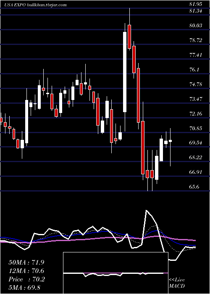Click the 5MA : 69.8 readout
This screenshot has height=294, width=210.
tap(24, 287)
